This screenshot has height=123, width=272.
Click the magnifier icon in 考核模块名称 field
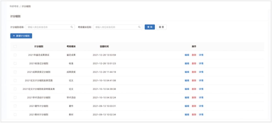click(140, 27)
